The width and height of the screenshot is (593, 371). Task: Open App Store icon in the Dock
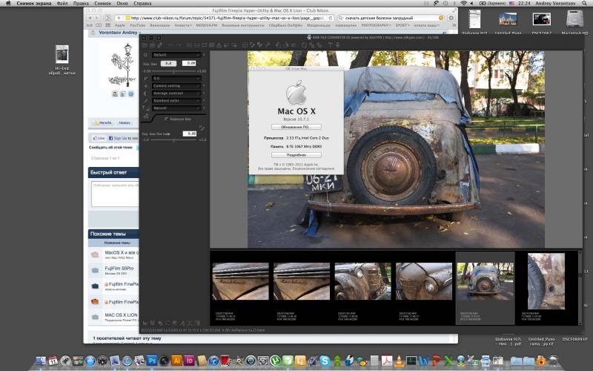90,361
